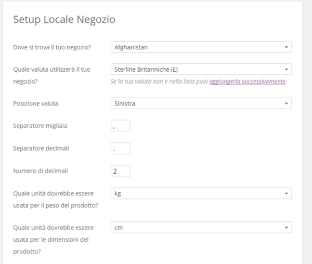Click the product weight unit question label

(x=56, y=200)
